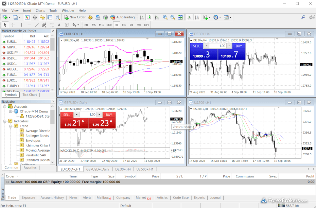316x208 pixels.
Task: Select the M15 timeframe
Action: [101, 25]
